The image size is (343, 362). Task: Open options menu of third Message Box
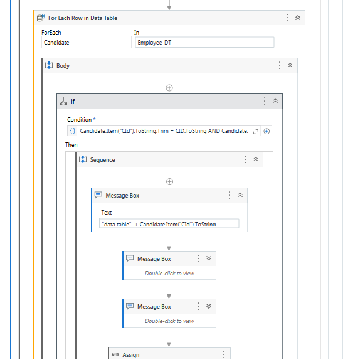click(x=198, y=306)
